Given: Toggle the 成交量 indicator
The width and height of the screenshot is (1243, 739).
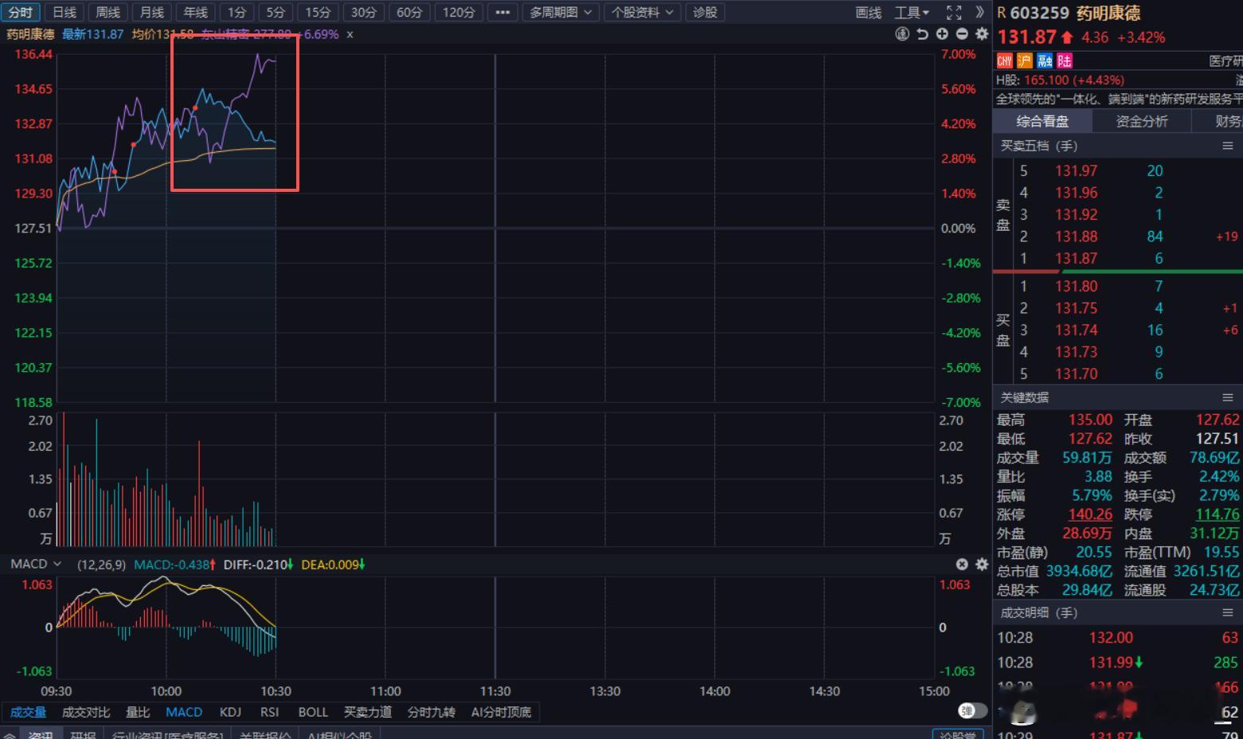Looking at the screenshot, I should click(x=28, y=712).
